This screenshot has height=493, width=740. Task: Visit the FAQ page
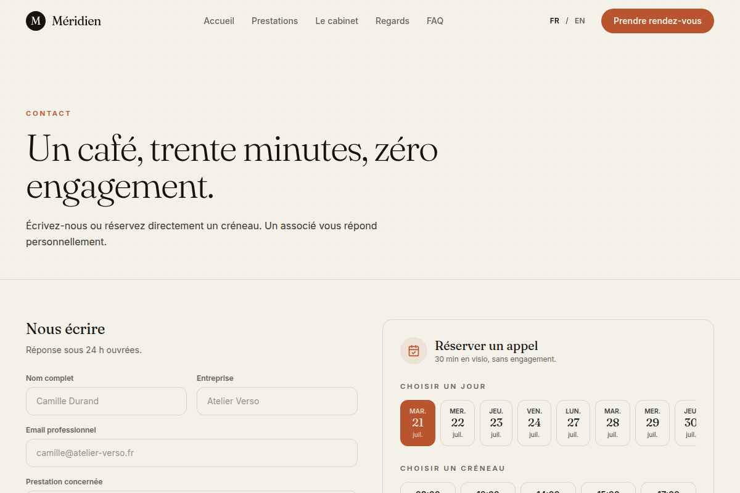point(435,21)
